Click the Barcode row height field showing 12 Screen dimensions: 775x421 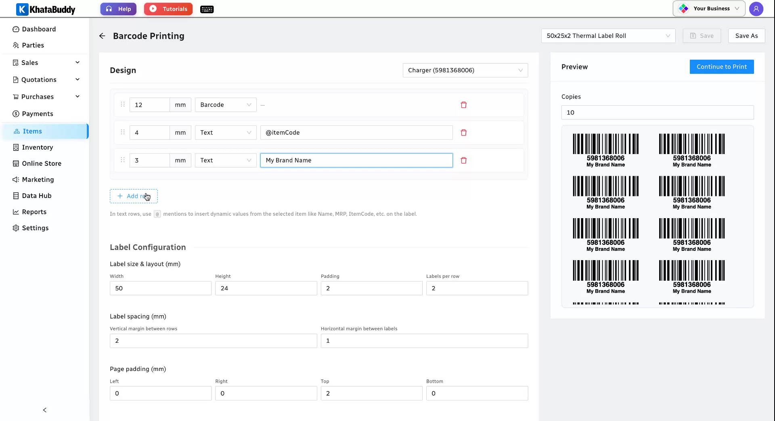[149, 105]
